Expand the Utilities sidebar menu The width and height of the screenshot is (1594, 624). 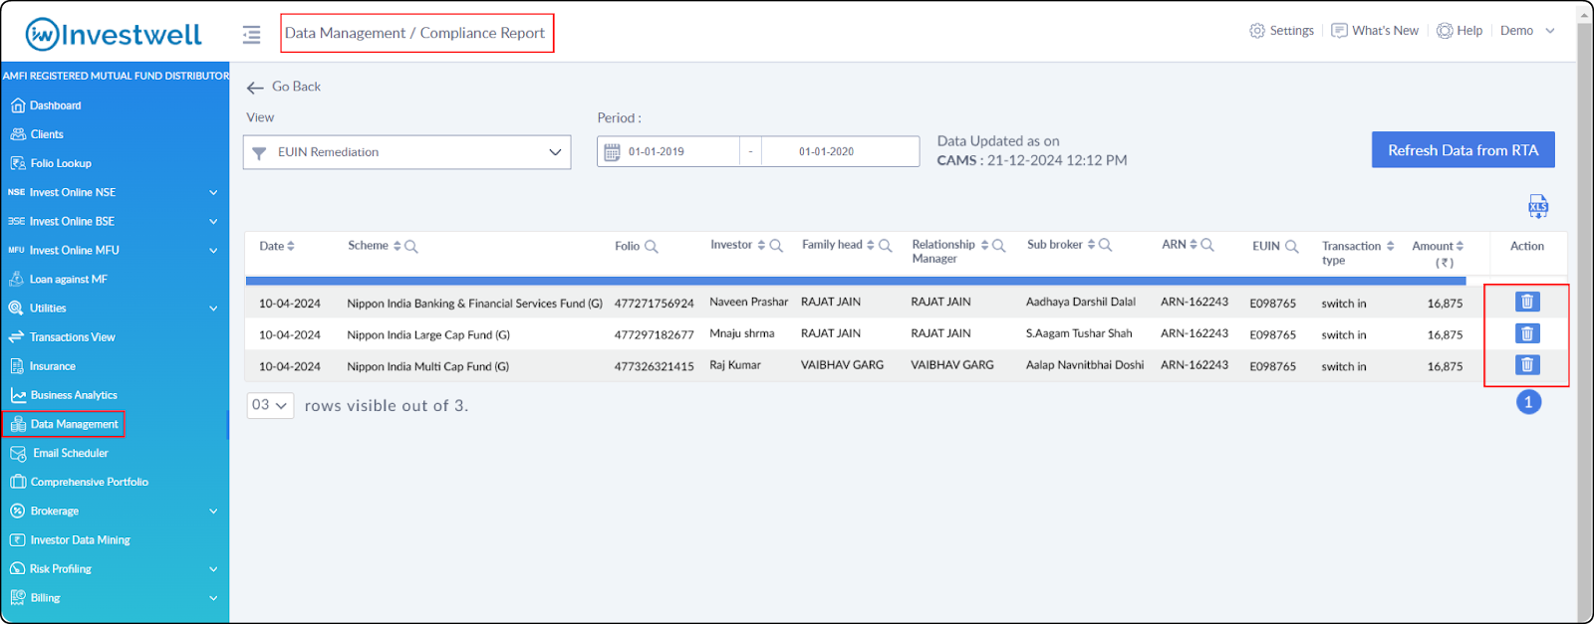(x=115, y=309)
